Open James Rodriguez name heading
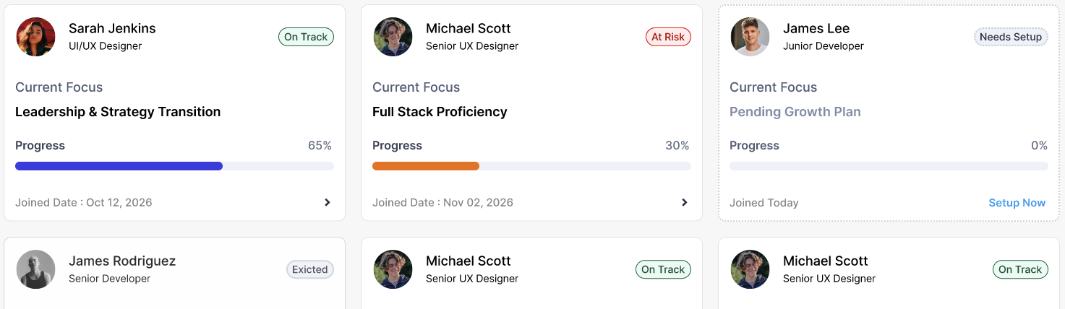 (122, 261)
